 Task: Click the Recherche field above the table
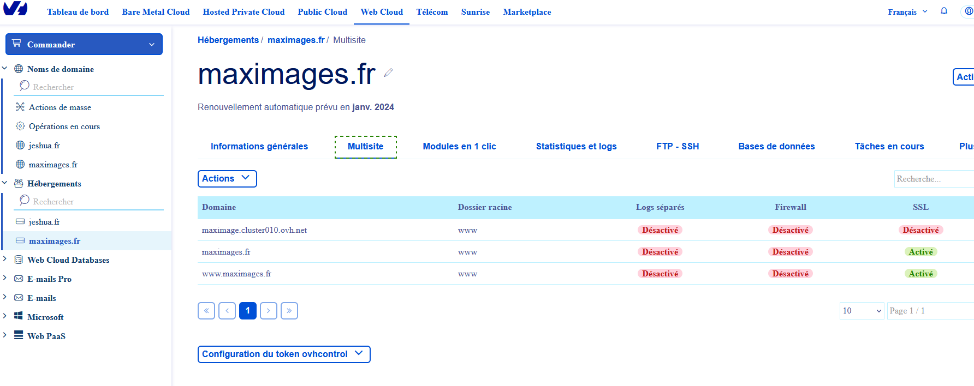(933, 179)
